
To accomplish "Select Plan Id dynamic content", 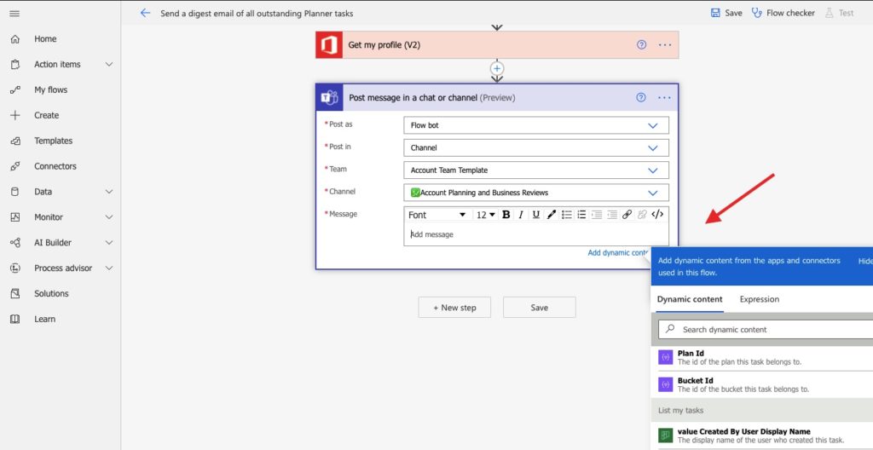I will click(x=761, y=358).
